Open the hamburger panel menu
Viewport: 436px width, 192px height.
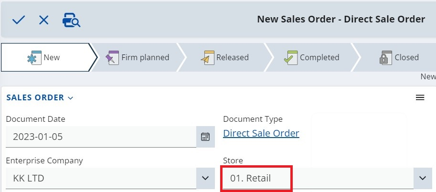420,97
